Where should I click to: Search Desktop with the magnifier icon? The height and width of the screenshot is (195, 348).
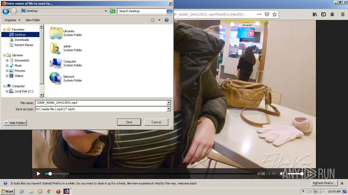(169, 11)
